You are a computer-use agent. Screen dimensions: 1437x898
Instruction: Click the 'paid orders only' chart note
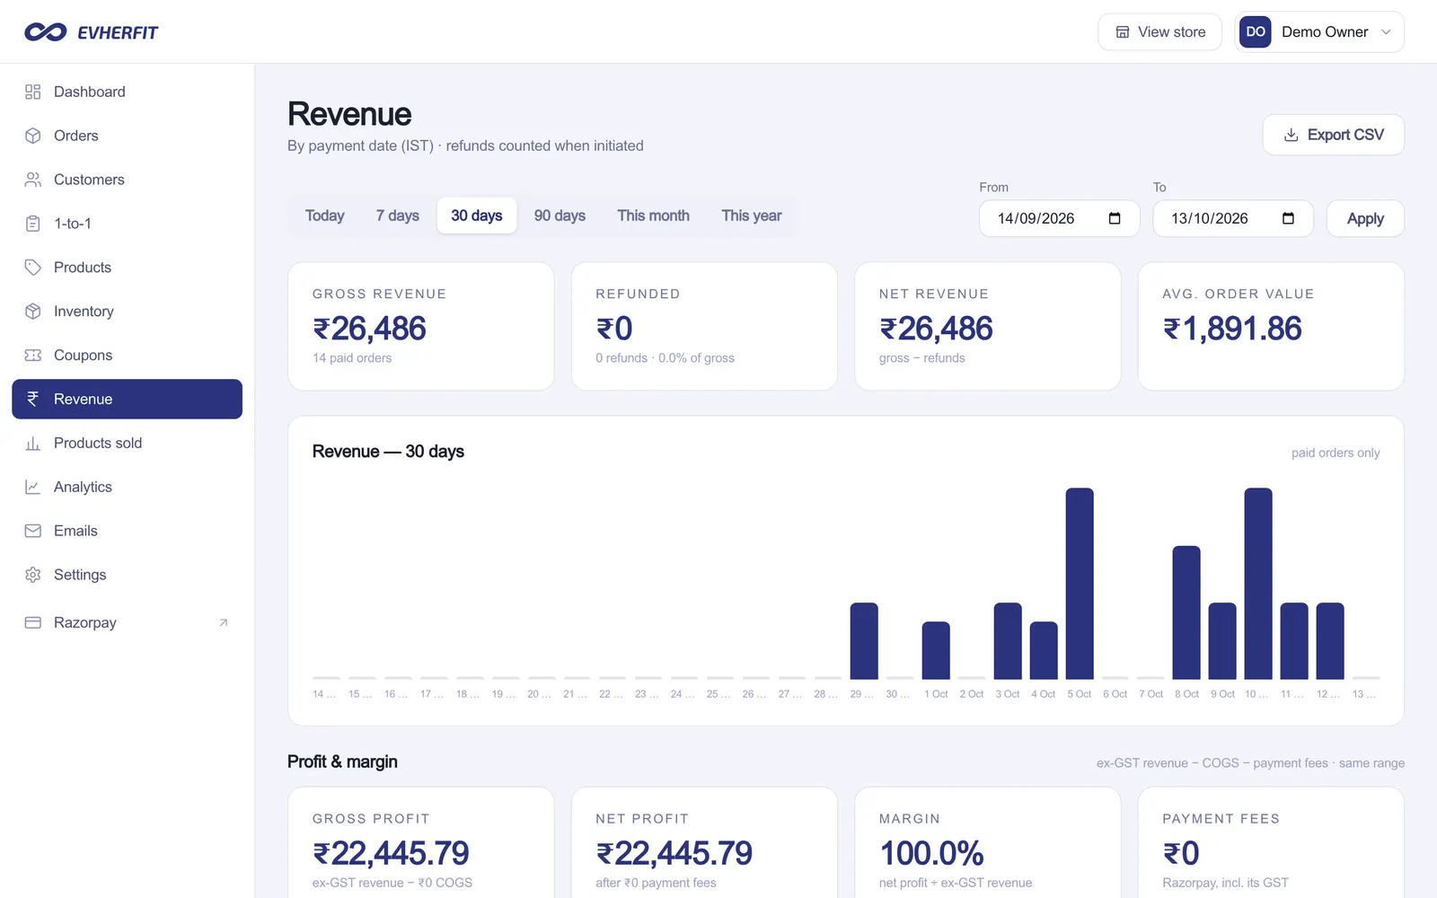[1336, 453]
